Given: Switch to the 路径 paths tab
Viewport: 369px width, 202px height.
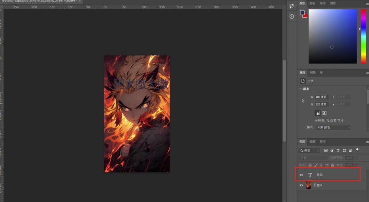Looking at the screenshot, I should click(x=322, y=142).
